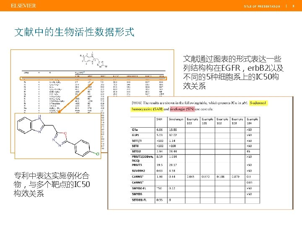Click the 0.870 value under Example 103
This screenshot has height=226, width=302.
235,177
